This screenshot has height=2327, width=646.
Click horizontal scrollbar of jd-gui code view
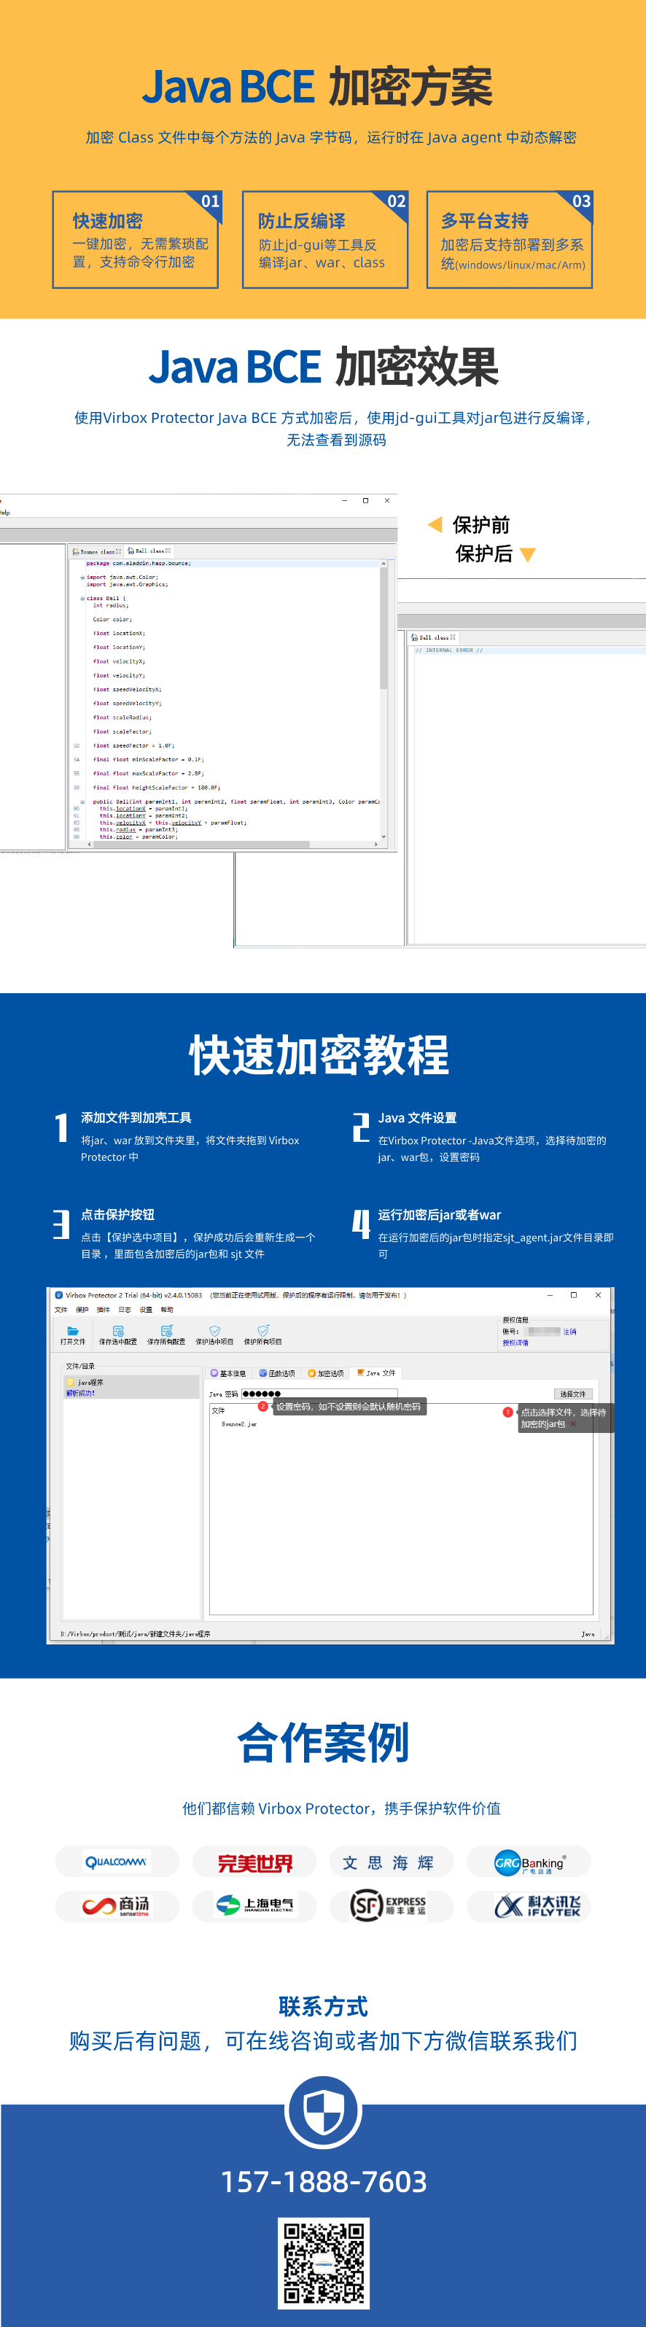203,844
